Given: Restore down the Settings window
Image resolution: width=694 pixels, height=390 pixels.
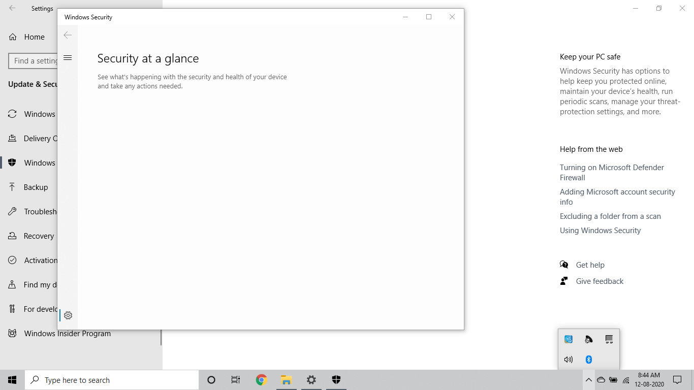Looking at the screenshot, I should [659, 8].
